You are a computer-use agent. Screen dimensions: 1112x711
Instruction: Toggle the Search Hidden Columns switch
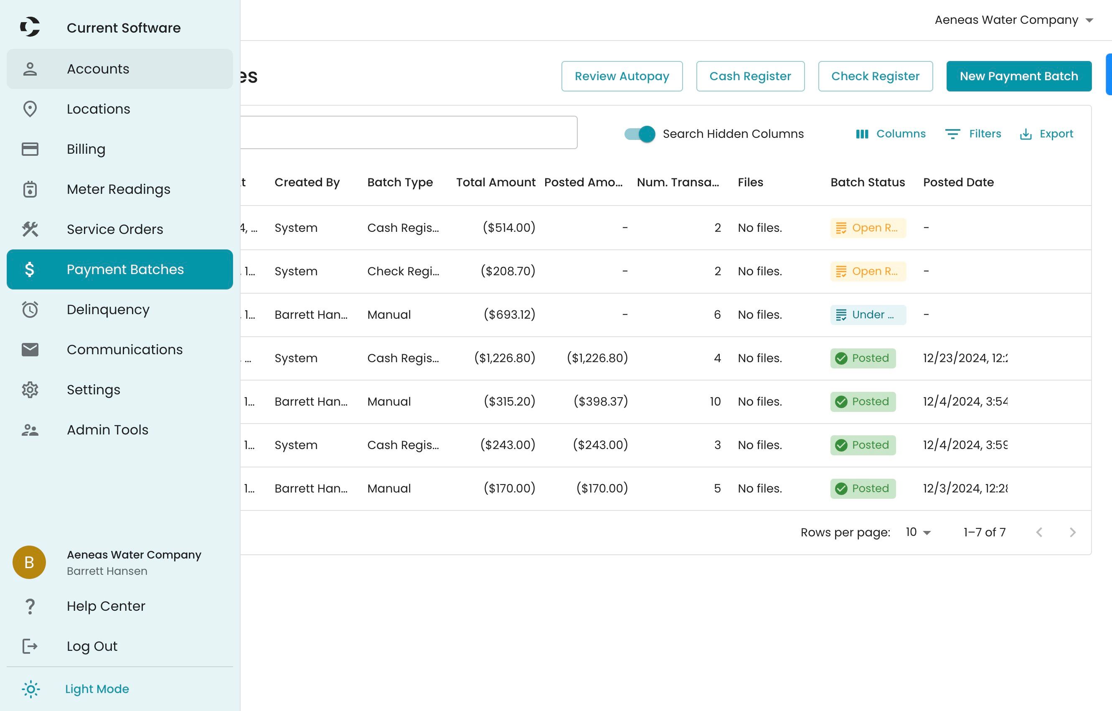[x=640, y=134]
